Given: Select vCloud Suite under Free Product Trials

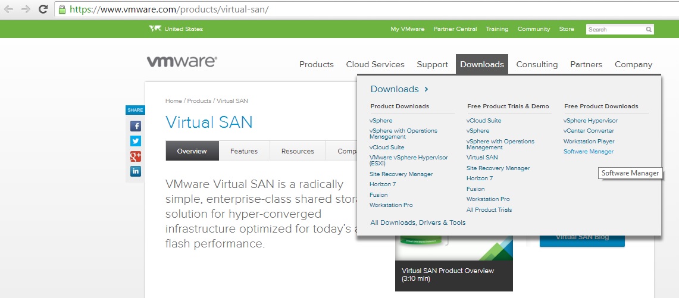Looking at the screenshot, I should tap(484, 120).
